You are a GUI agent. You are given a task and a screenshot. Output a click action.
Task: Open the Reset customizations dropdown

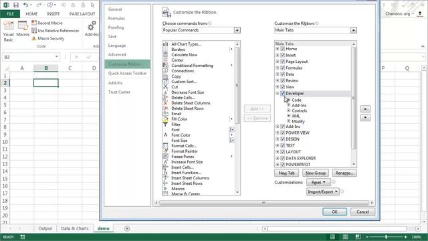click(318, 182)
